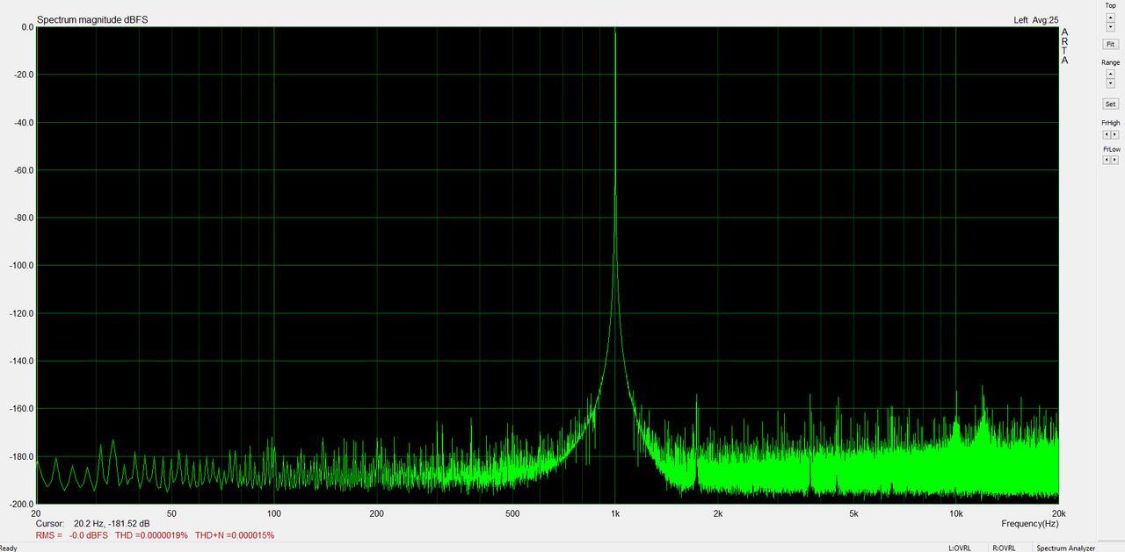
Task: Click the 0.0 dB axis label
Action: pos(25,27)
